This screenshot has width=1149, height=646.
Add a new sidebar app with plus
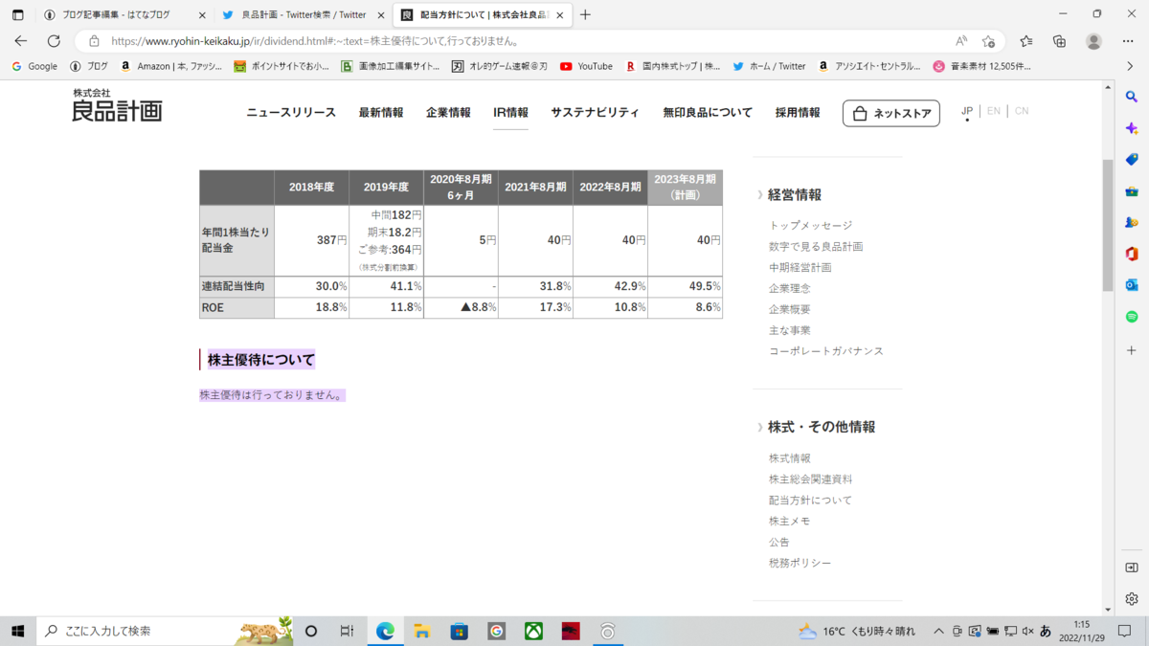(1132, 351)
